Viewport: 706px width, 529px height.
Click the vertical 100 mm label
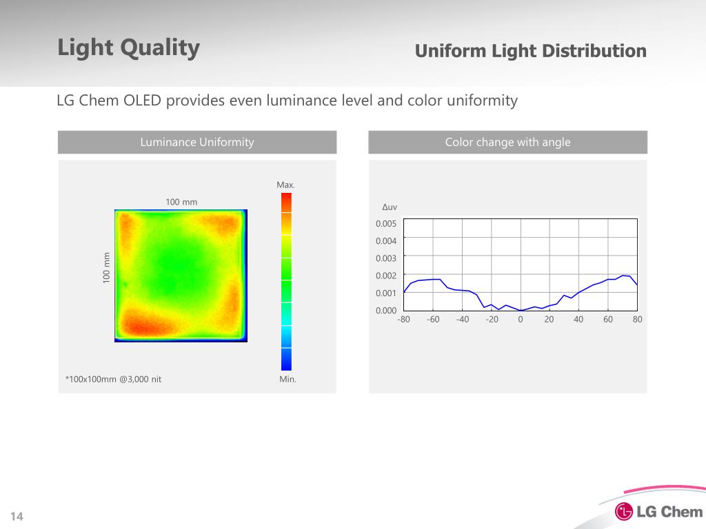[106, 268]
